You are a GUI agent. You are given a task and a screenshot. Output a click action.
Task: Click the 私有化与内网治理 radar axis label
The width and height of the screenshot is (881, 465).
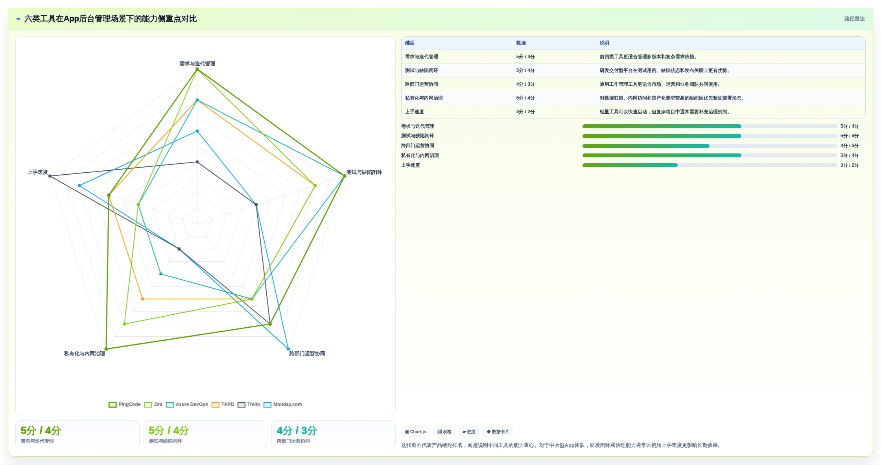coord(85,354)
